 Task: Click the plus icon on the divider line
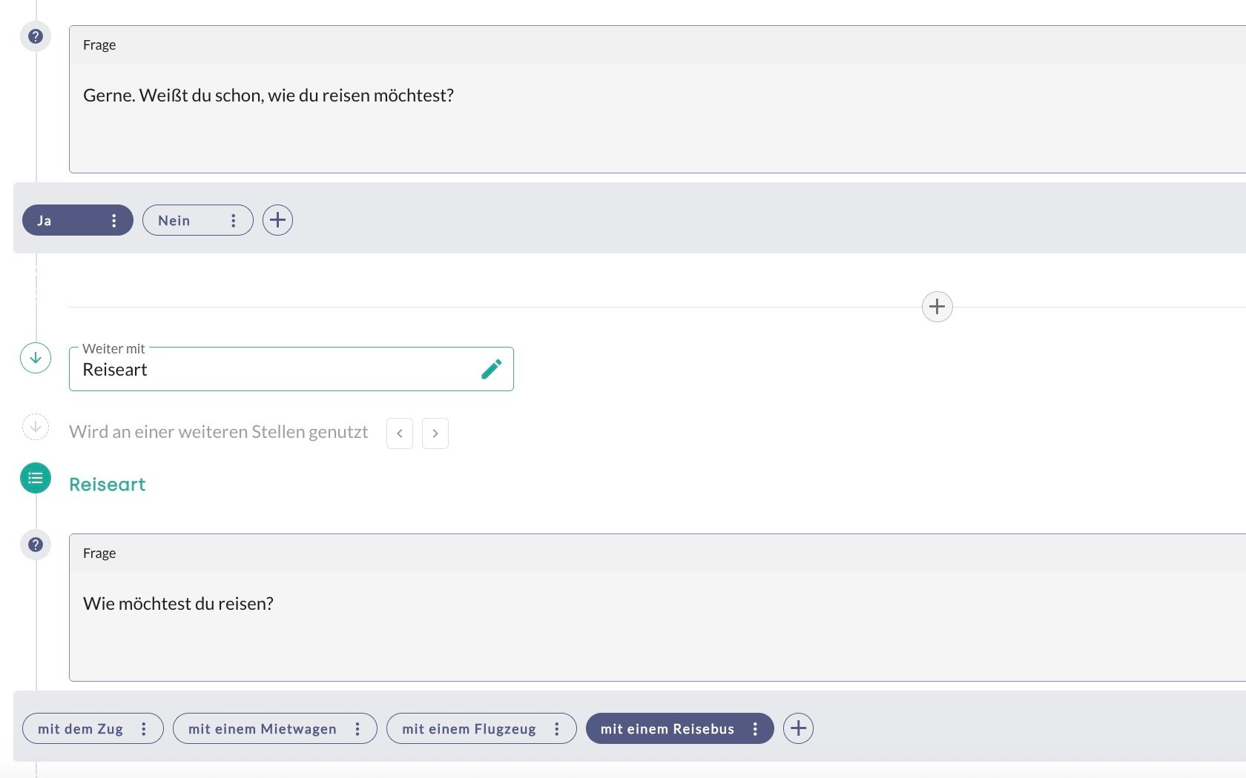(937, 307)
